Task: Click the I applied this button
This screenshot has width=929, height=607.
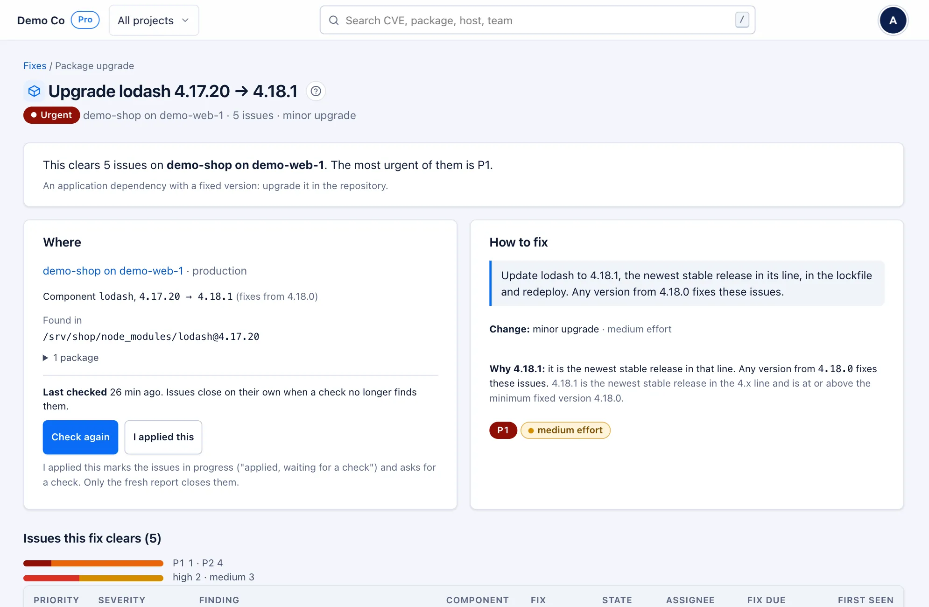Action: tap(163, 437)
